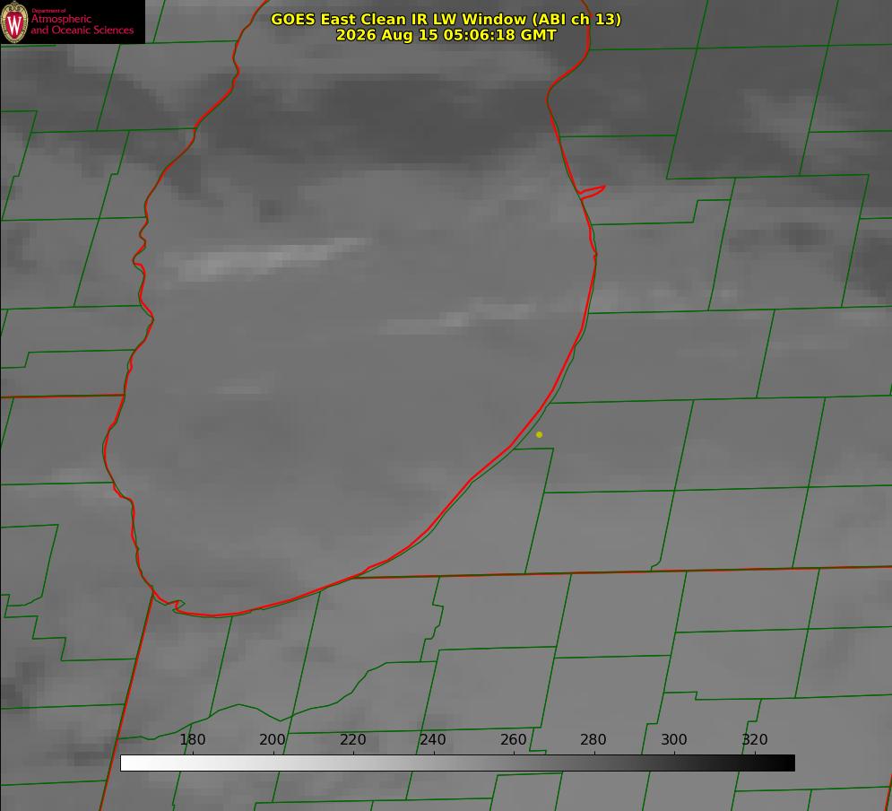Click the Atmospheric and Oceanic Sciences text
Viewport: 892px width, 811px height.
point(82,24)
